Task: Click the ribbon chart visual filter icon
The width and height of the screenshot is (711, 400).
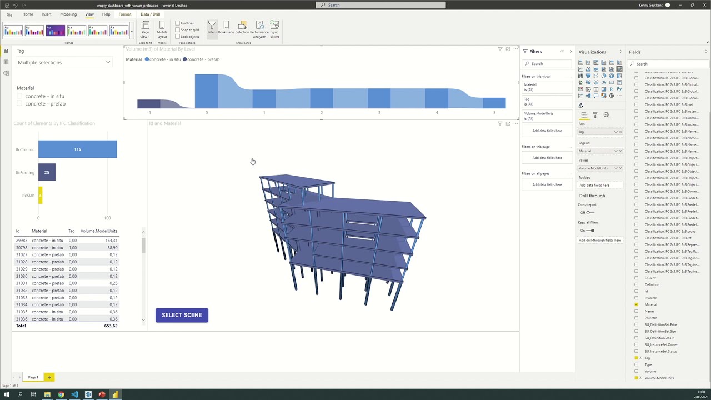Action: 500,49
